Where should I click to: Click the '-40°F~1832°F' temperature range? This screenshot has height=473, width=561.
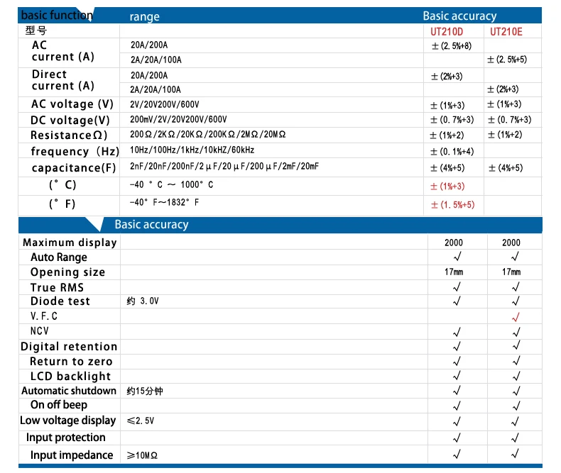(164, 203)
